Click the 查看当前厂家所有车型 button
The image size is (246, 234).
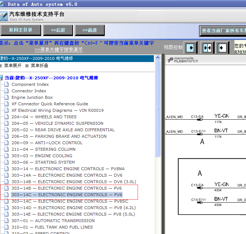223,31
